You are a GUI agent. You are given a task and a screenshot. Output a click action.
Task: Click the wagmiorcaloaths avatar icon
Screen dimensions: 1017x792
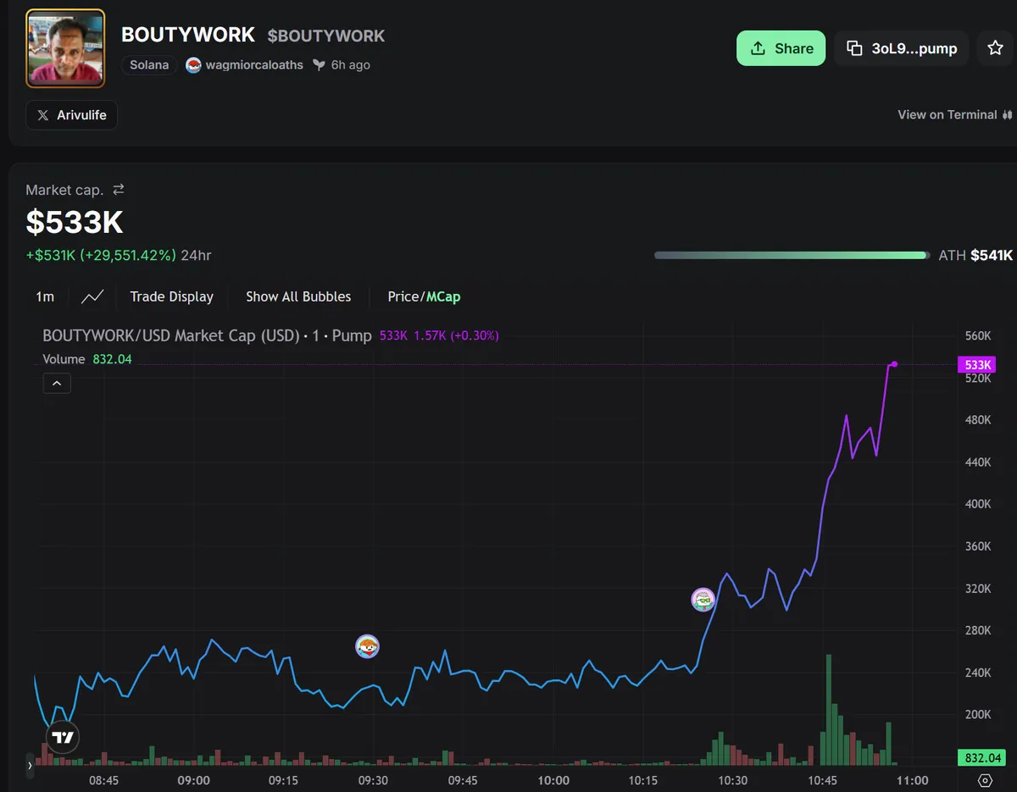click(x=193, y=65)
